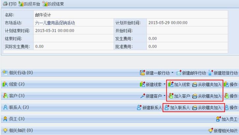Click the 新建联系人 icon
Screen dimensions: 239x135
click(139, 107)
